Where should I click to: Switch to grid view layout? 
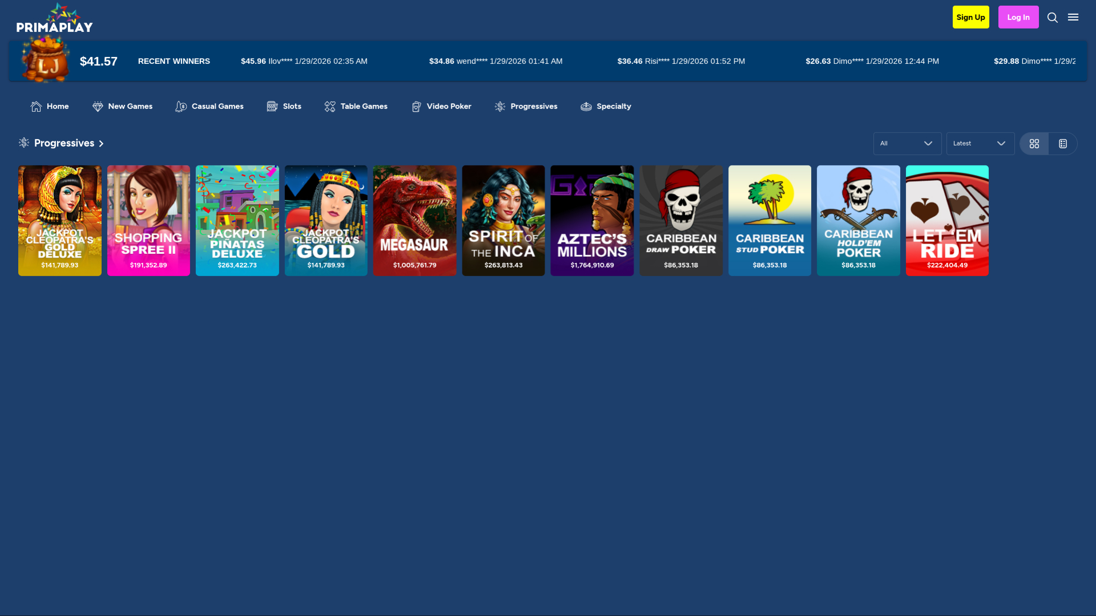pos(1034,143)
